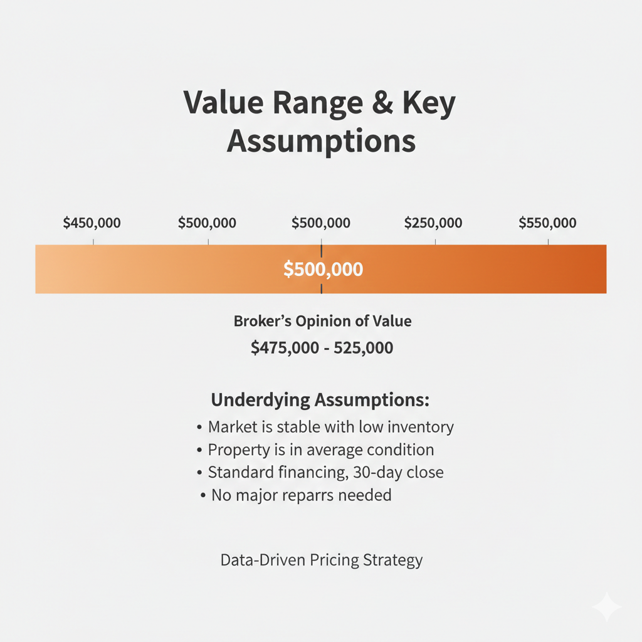Click the Underdying Assumptions heading
The image size is (642, 642).
(320, 400)
